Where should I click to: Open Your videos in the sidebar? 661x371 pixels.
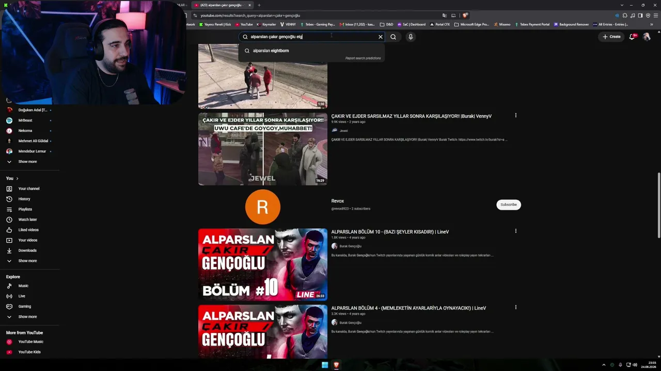coord(28,240)
